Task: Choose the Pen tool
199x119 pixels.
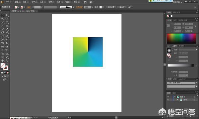Action: coord(2,22)
